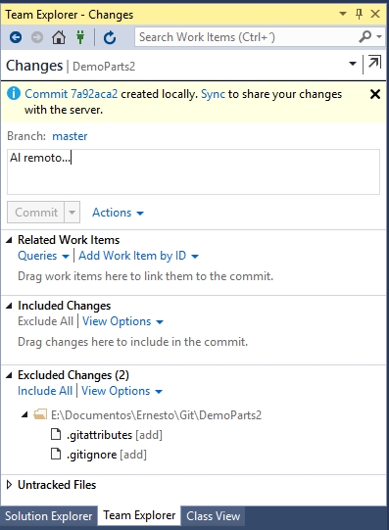This screenshot has height=530, width=389.
Task: Click the Commit button
Action: (36, 213)
